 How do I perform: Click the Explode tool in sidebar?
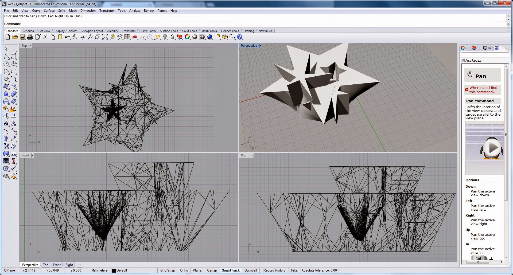click(x=13, y=109)
